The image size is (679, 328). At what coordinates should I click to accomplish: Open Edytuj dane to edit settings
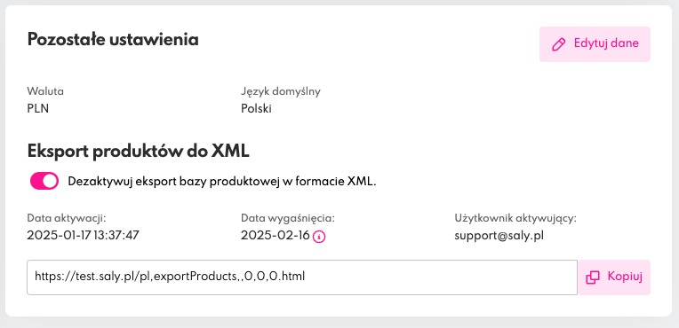pyautogui.click(x=595, y=44)
